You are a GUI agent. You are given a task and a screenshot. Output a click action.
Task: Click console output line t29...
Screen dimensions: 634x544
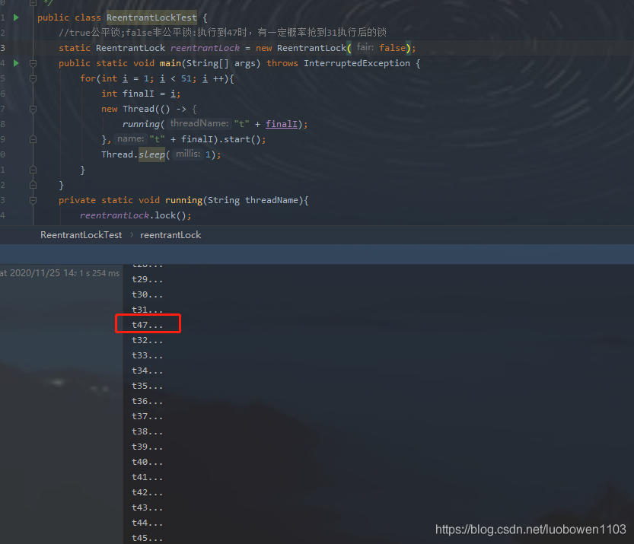[147, 279]
